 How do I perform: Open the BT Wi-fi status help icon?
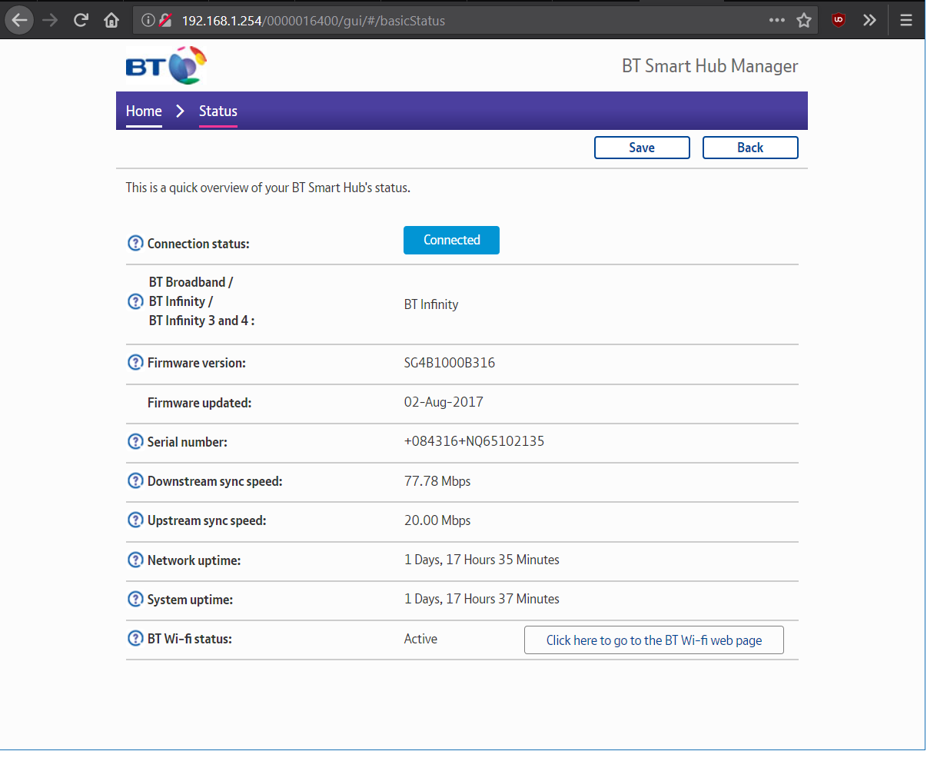click(135, 639)
